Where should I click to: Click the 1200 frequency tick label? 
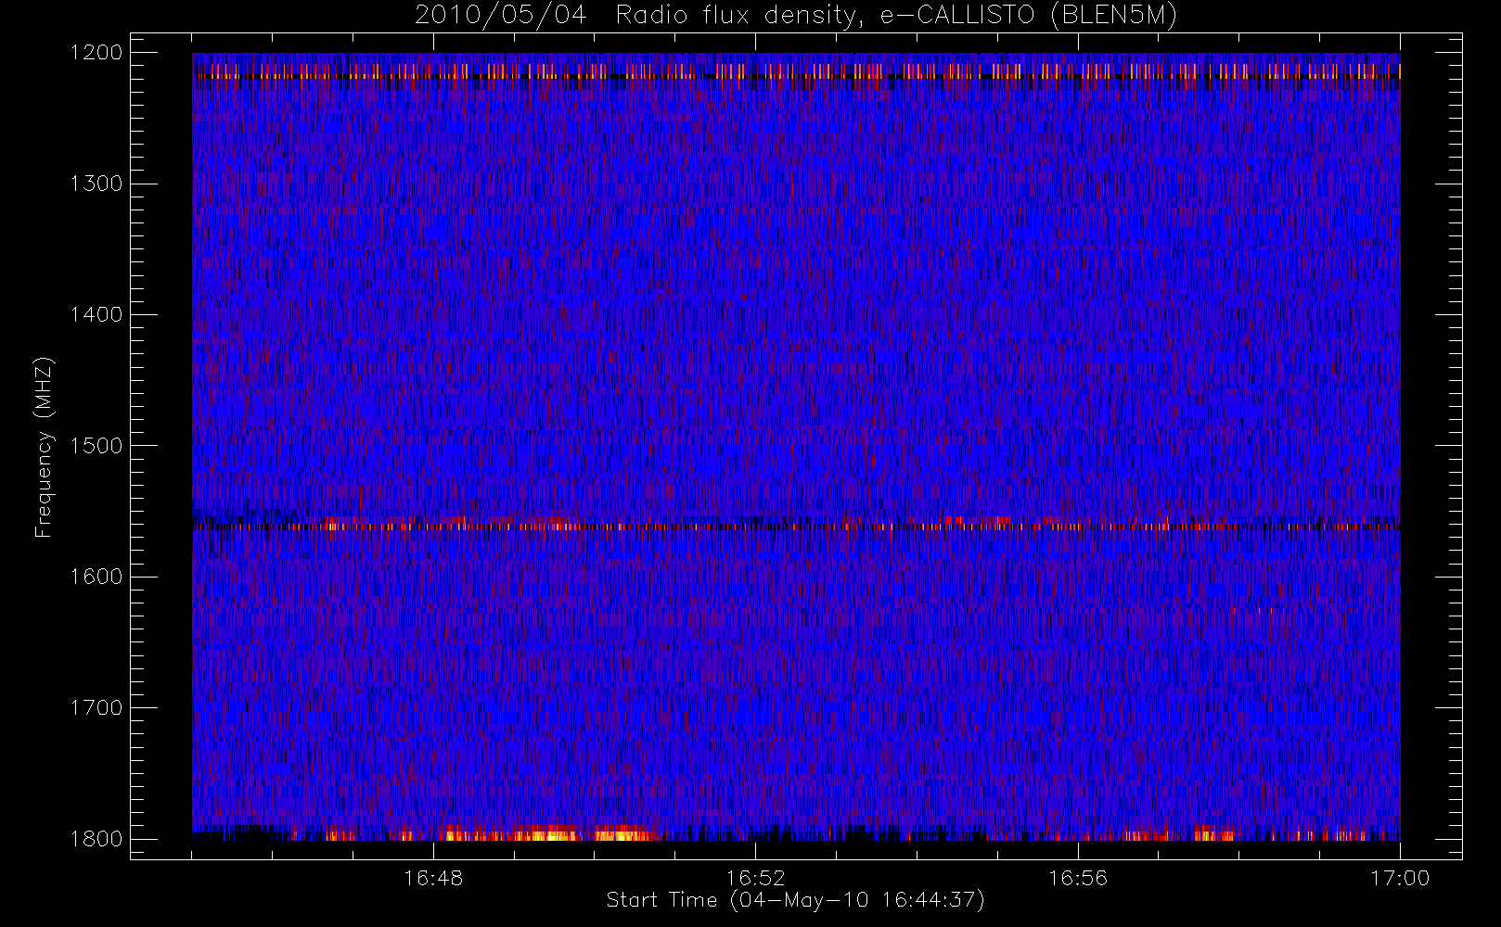click(x=96, y=53)
